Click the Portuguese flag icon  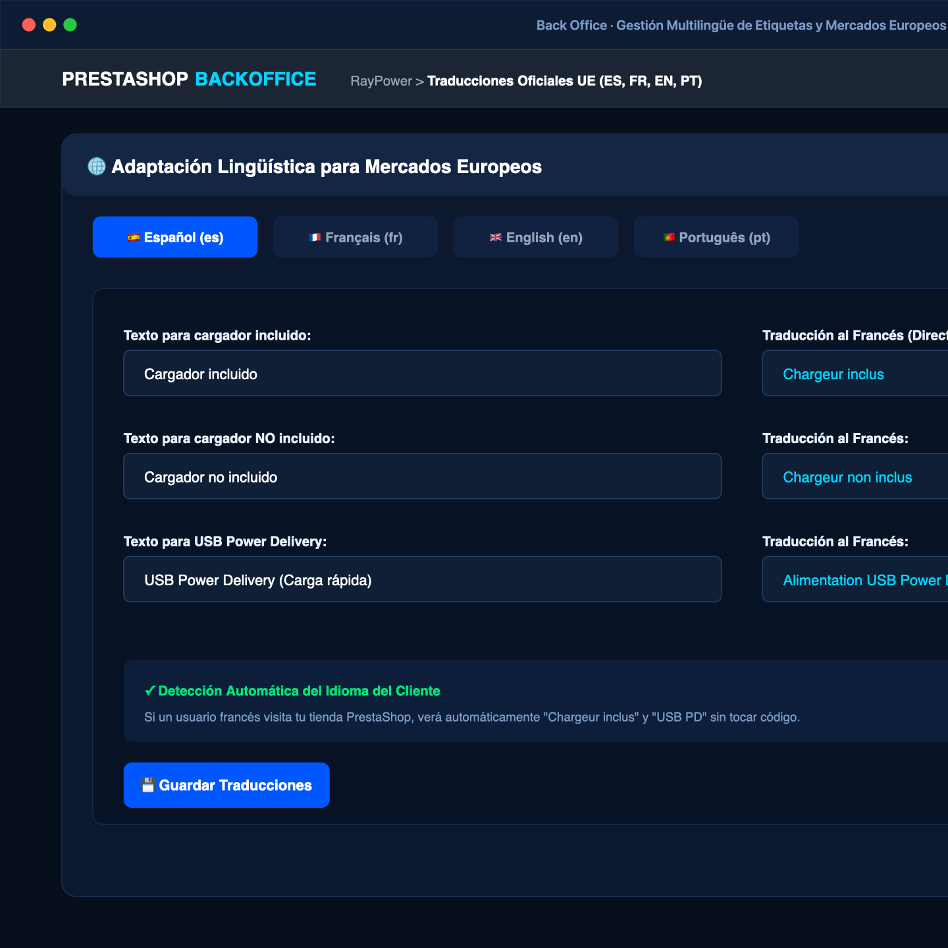click(x=669, y=238)
